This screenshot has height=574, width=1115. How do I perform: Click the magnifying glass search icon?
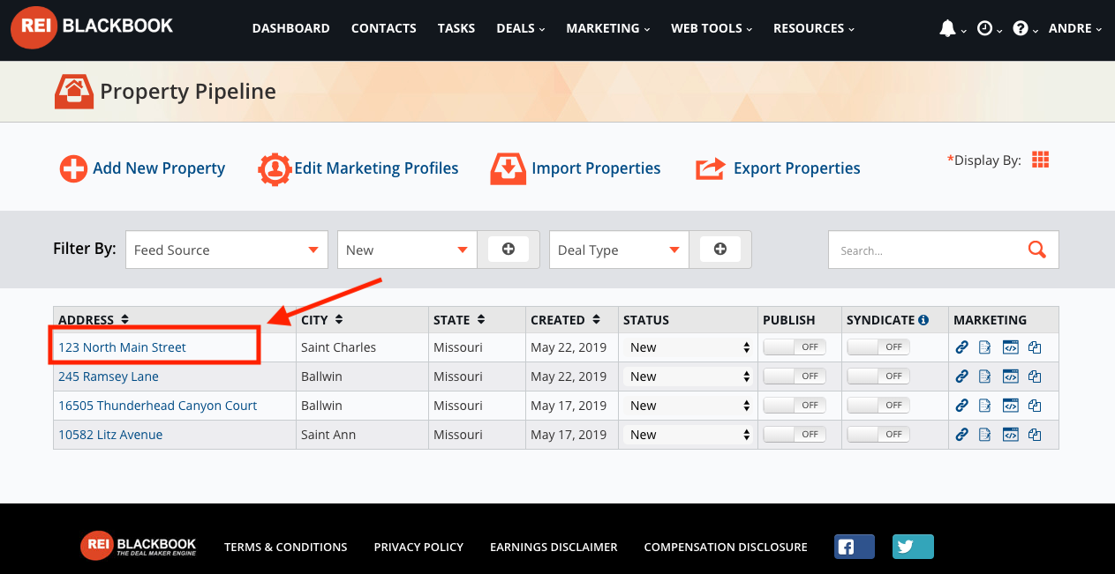point(1037,250)
